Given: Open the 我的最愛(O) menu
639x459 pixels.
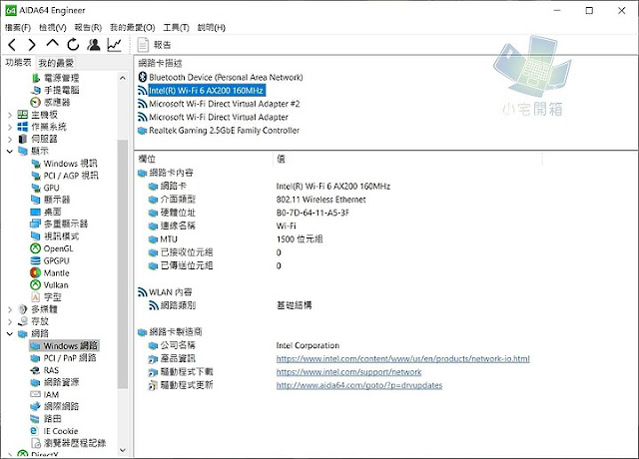Looking at the screenshot, I should pyautogui.click(x=133, y=27).
